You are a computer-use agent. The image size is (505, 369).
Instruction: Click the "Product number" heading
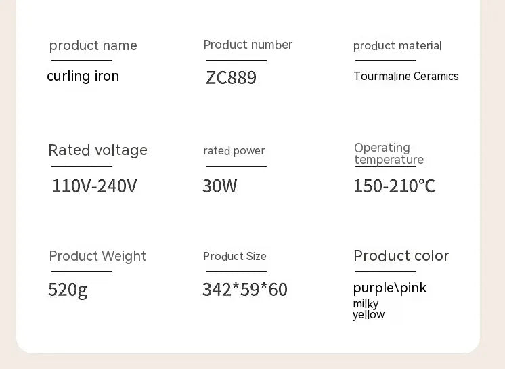pos(248,45)
